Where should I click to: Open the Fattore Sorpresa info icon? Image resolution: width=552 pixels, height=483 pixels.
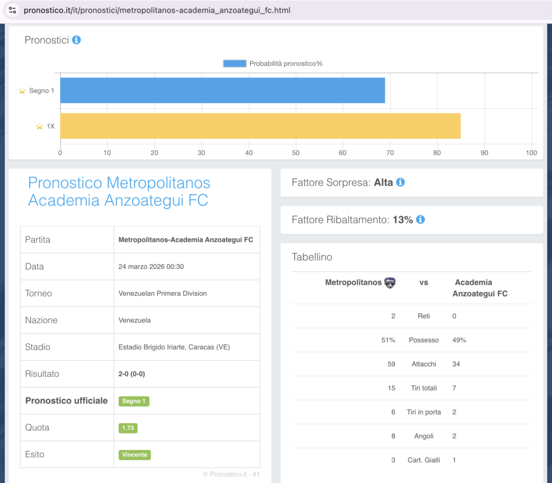400,182
